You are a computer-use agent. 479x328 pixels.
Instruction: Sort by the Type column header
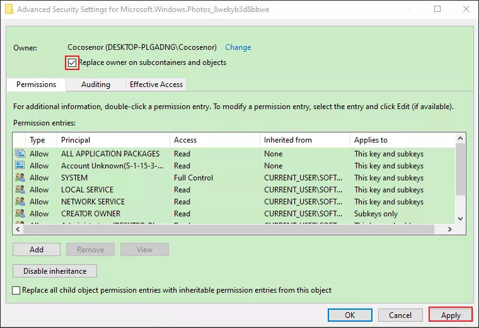point(41,140)
